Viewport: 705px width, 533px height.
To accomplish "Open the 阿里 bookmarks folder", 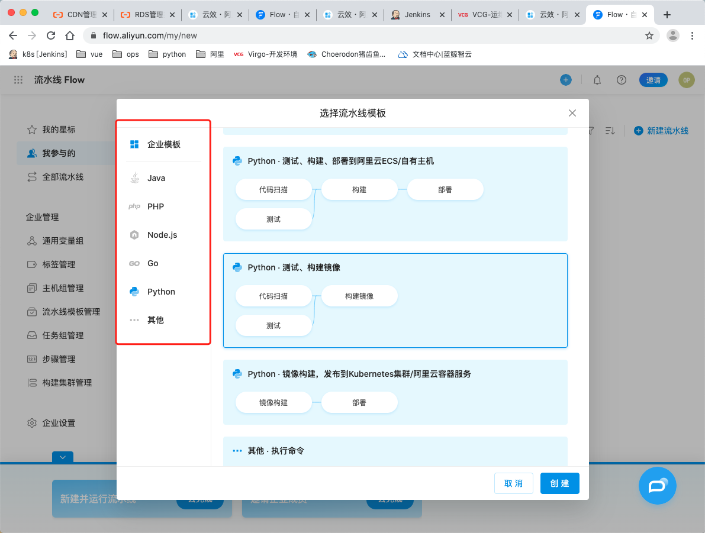I will pos(210,54).
